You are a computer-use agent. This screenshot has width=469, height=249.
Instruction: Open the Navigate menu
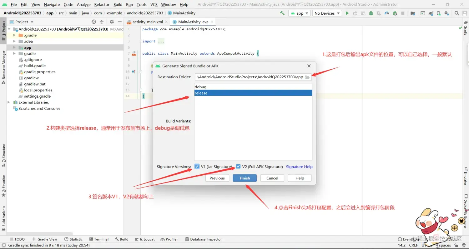[x=52, y=4]
